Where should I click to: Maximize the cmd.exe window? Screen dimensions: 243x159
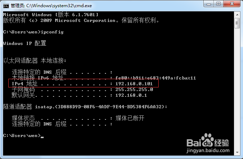tap(218, 4)
